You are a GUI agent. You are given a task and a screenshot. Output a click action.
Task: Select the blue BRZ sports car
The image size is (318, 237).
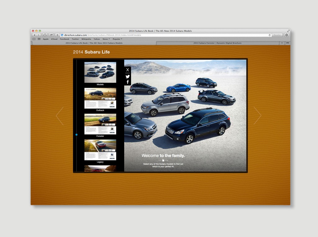pyautogui.click(x=179, y=88)
